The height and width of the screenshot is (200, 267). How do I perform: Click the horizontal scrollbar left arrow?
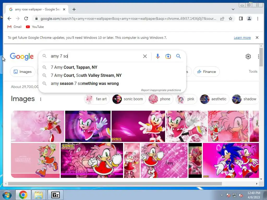tap(6, 184)
